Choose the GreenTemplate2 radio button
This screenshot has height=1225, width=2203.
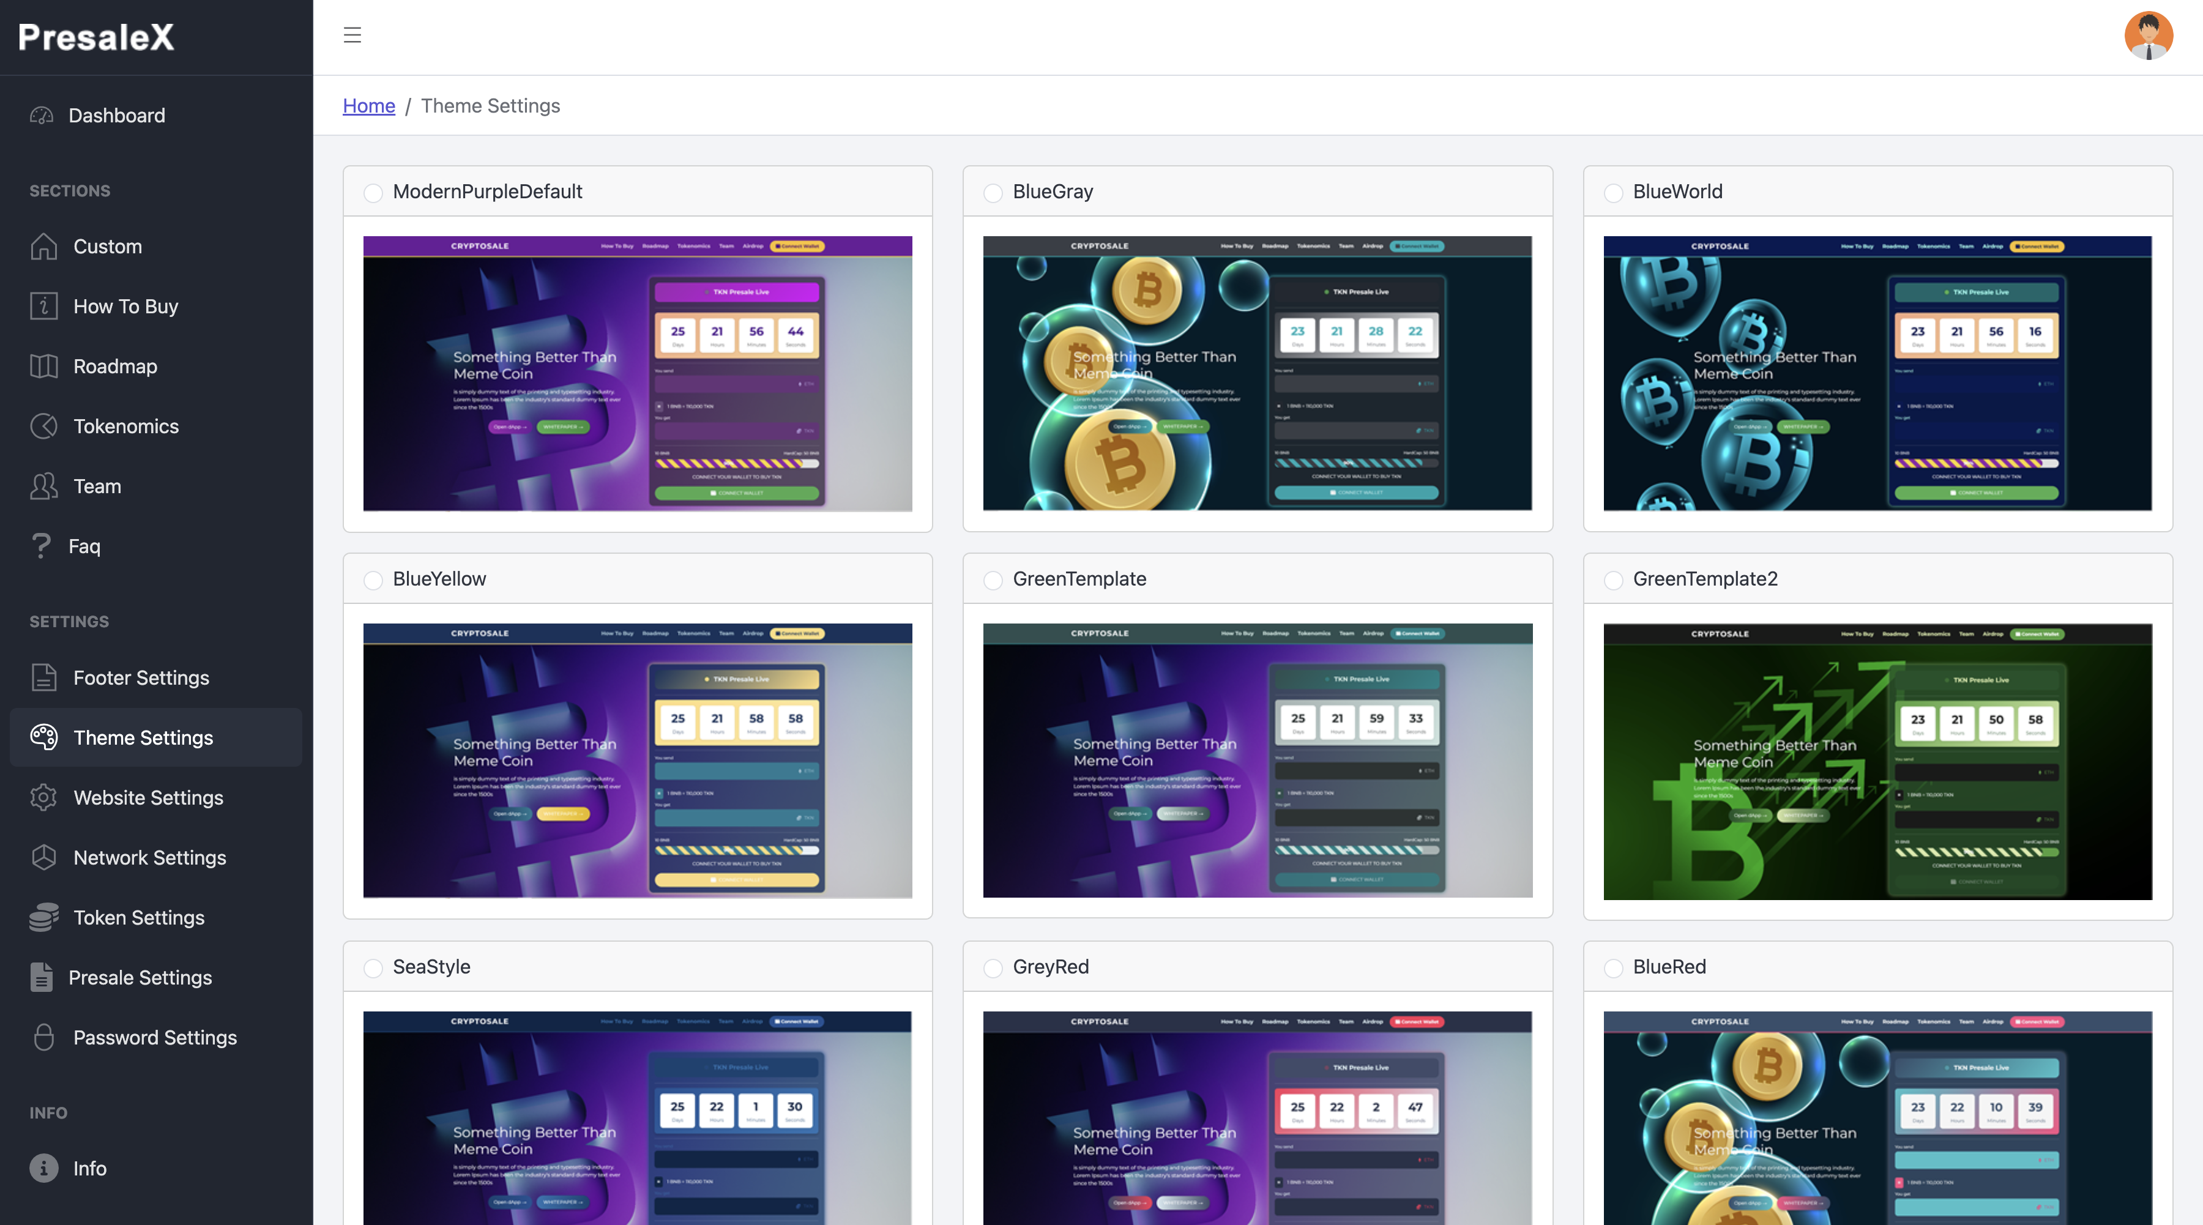click(1613, 581)
